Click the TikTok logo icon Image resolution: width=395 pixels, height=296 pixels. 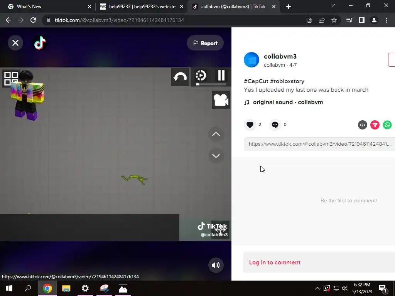pyautogui.click(x=40, y=43)
